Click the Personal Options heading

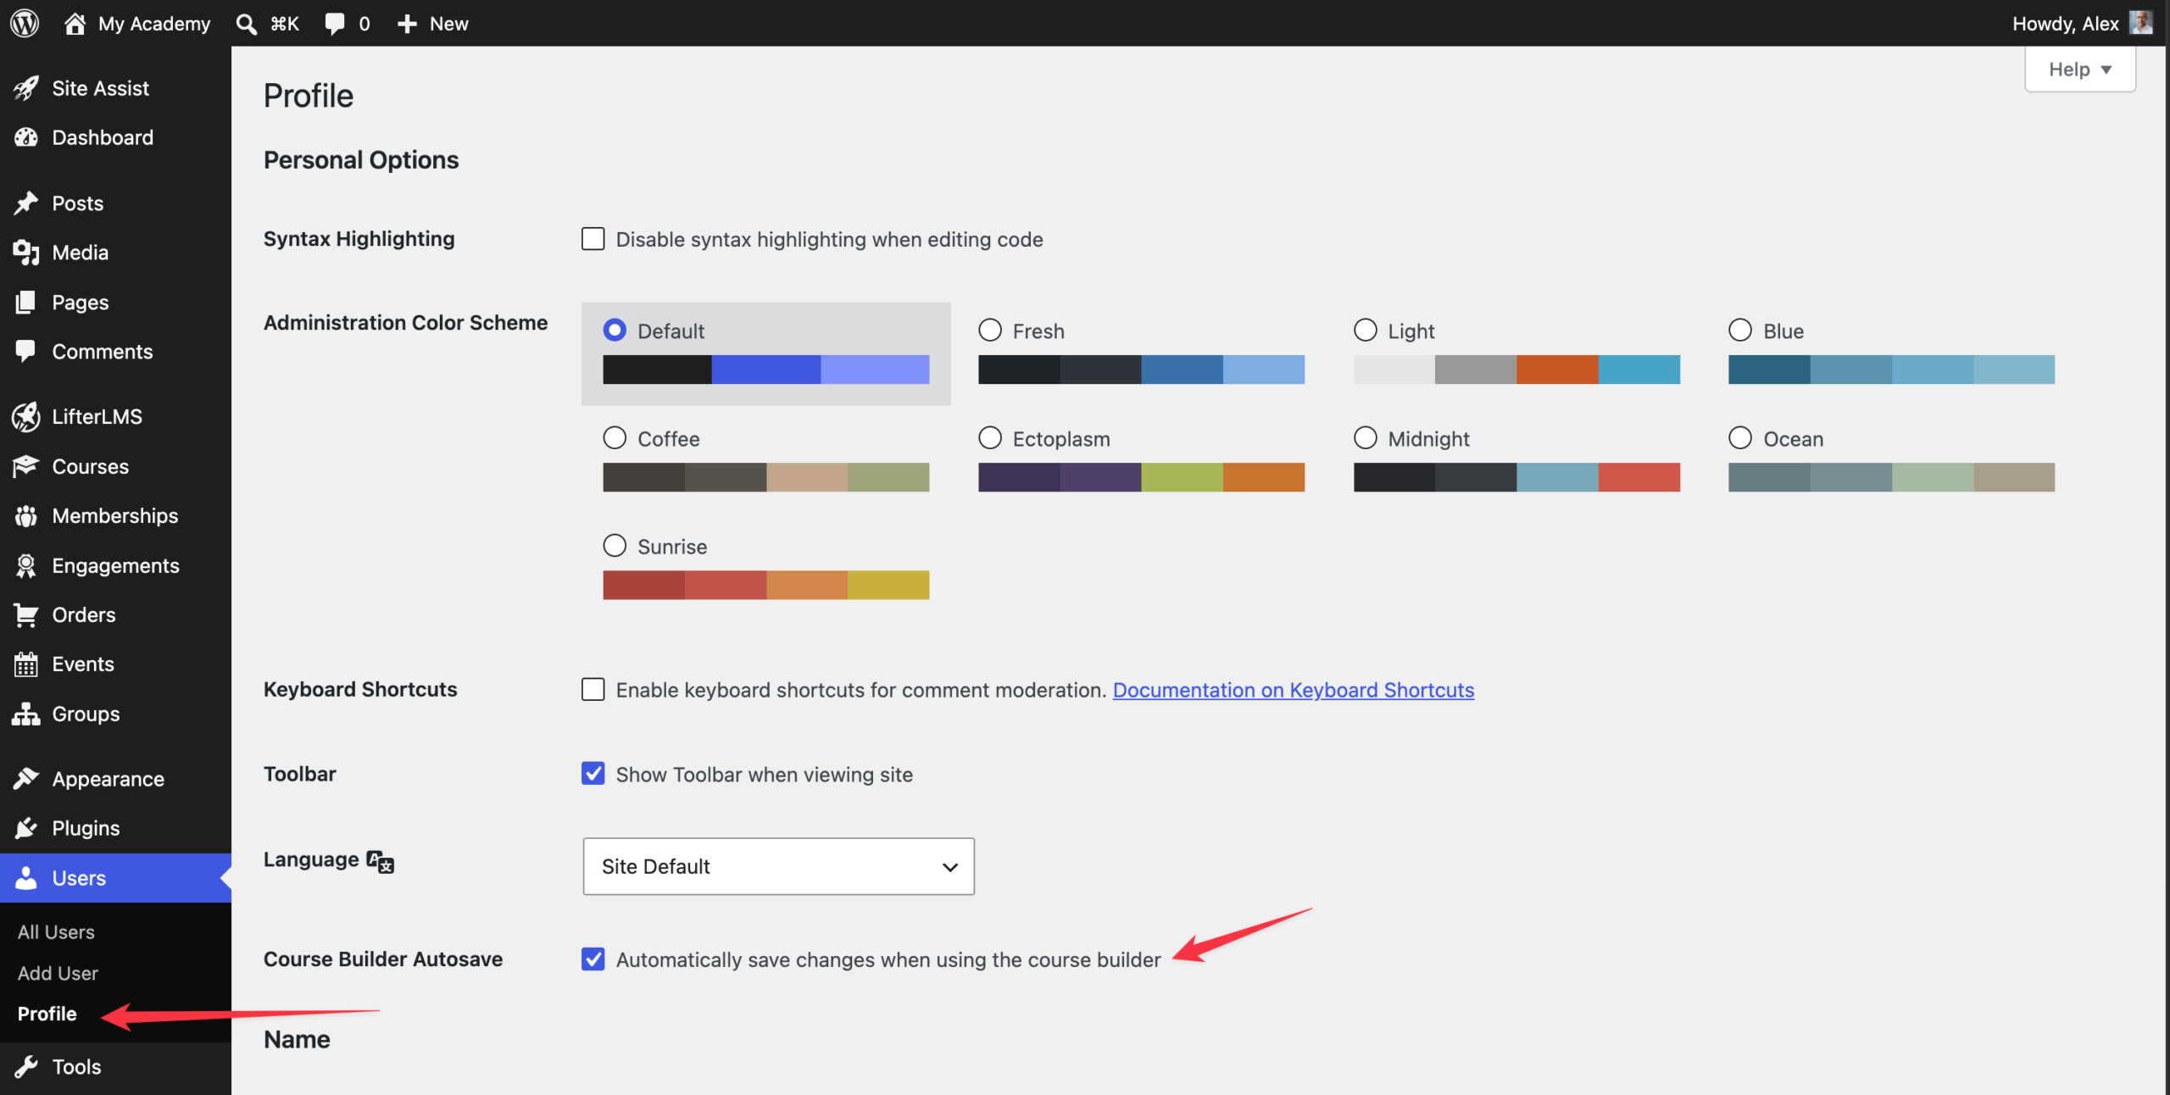361,160
